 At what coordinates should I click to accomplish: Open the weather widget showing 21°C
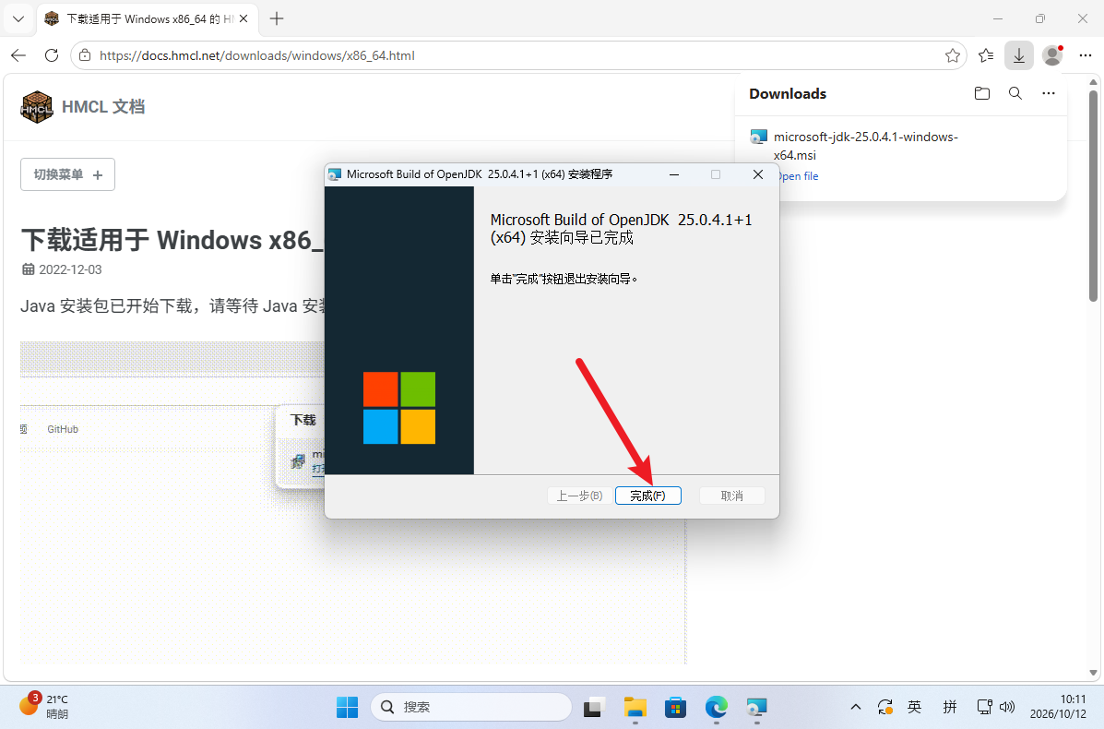pyautogui.click(x=44, y=707)
